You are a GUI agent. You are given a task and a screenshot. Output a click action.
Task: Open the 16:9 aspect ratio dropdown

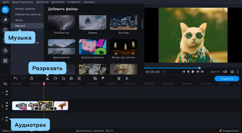click(215, 72)
